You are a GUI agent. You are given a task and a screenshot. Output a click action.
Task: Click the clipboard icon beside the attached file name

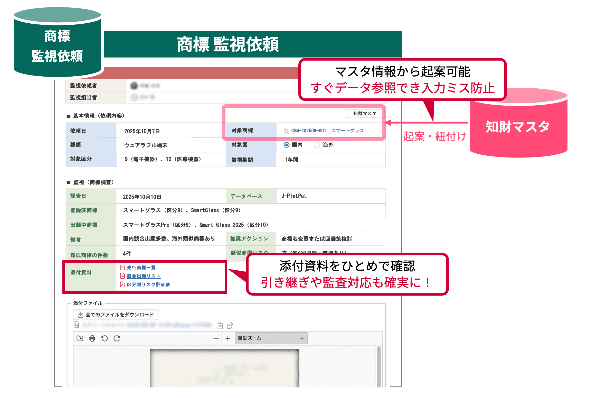(x=220, y=326)
